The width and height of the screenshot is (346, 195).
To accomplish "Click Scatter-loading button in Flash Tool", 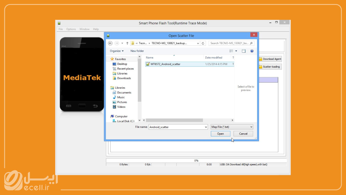I will click(x=270, y=67).
